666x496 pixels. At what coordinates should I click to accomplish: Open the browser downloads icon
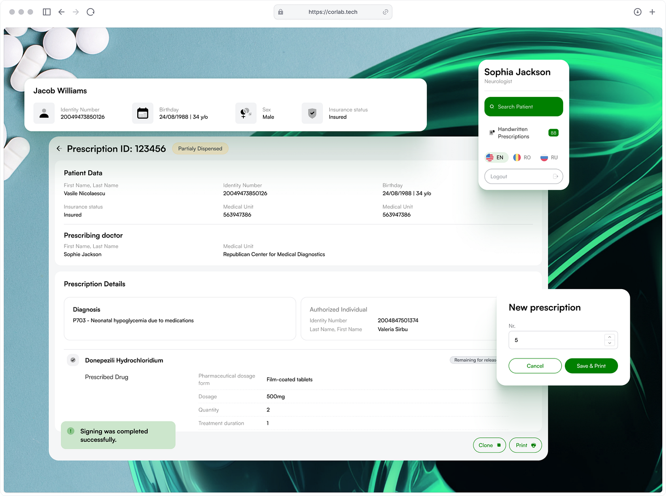pyautogui.click(x=638, y=12)
